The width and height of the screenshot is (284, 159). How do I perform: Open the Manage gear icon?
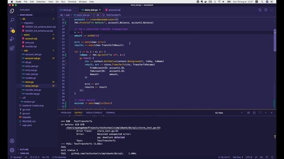[x=12, y=150]
